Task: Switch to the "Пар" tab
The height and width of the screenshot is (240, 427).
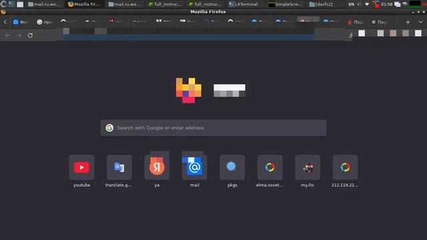Action: pos(380,22)
